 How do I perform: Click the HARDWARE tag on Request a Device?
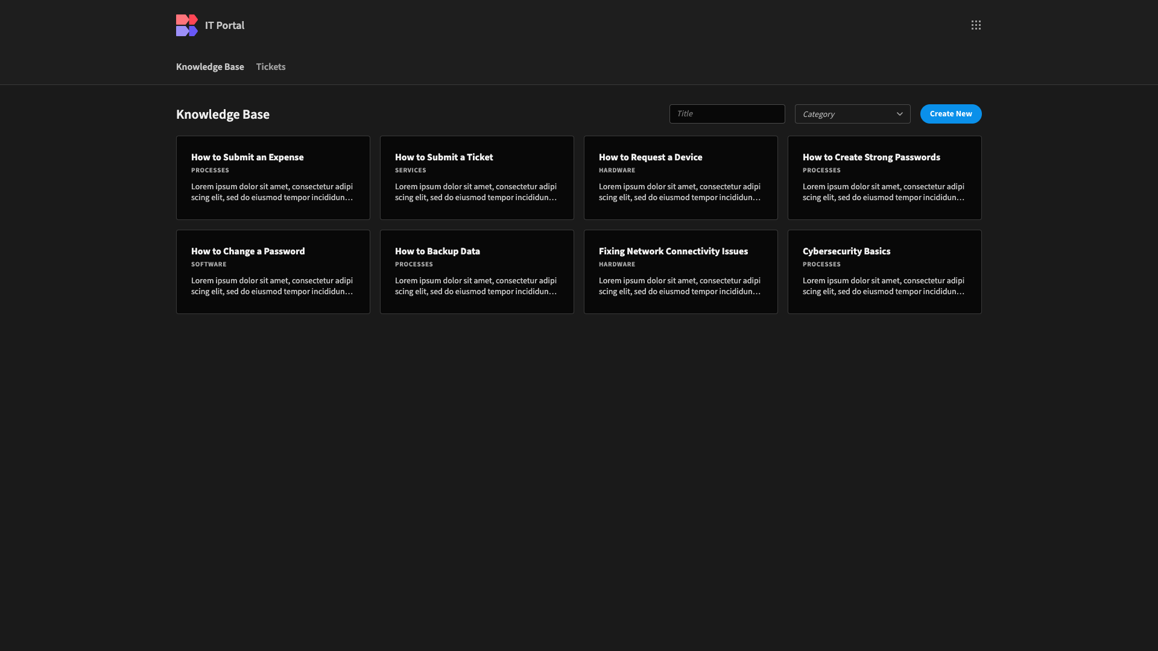tap(617, 170)
